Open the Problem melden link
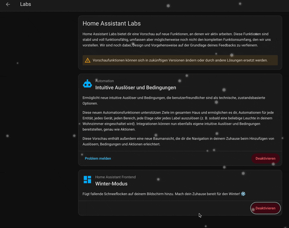Image resolution: width=289 pixels, height=228 pixels. click(98, 158)
